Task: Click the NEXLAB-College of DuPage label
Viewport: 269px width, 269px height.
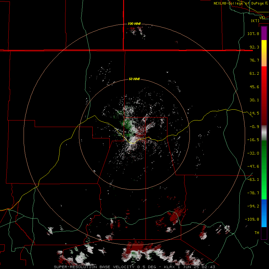Action: click(241, 3)
